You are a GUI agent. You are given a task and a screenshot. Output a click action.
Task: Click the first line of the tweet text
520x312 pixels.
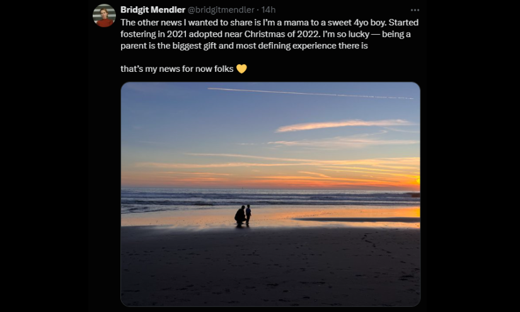click(x=265, y=22)
